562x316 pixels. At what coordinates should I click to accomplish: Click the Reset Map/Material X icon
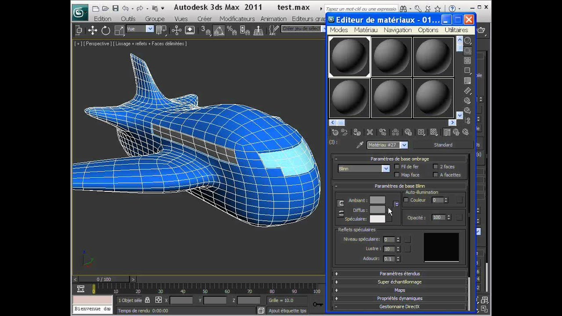370,132
